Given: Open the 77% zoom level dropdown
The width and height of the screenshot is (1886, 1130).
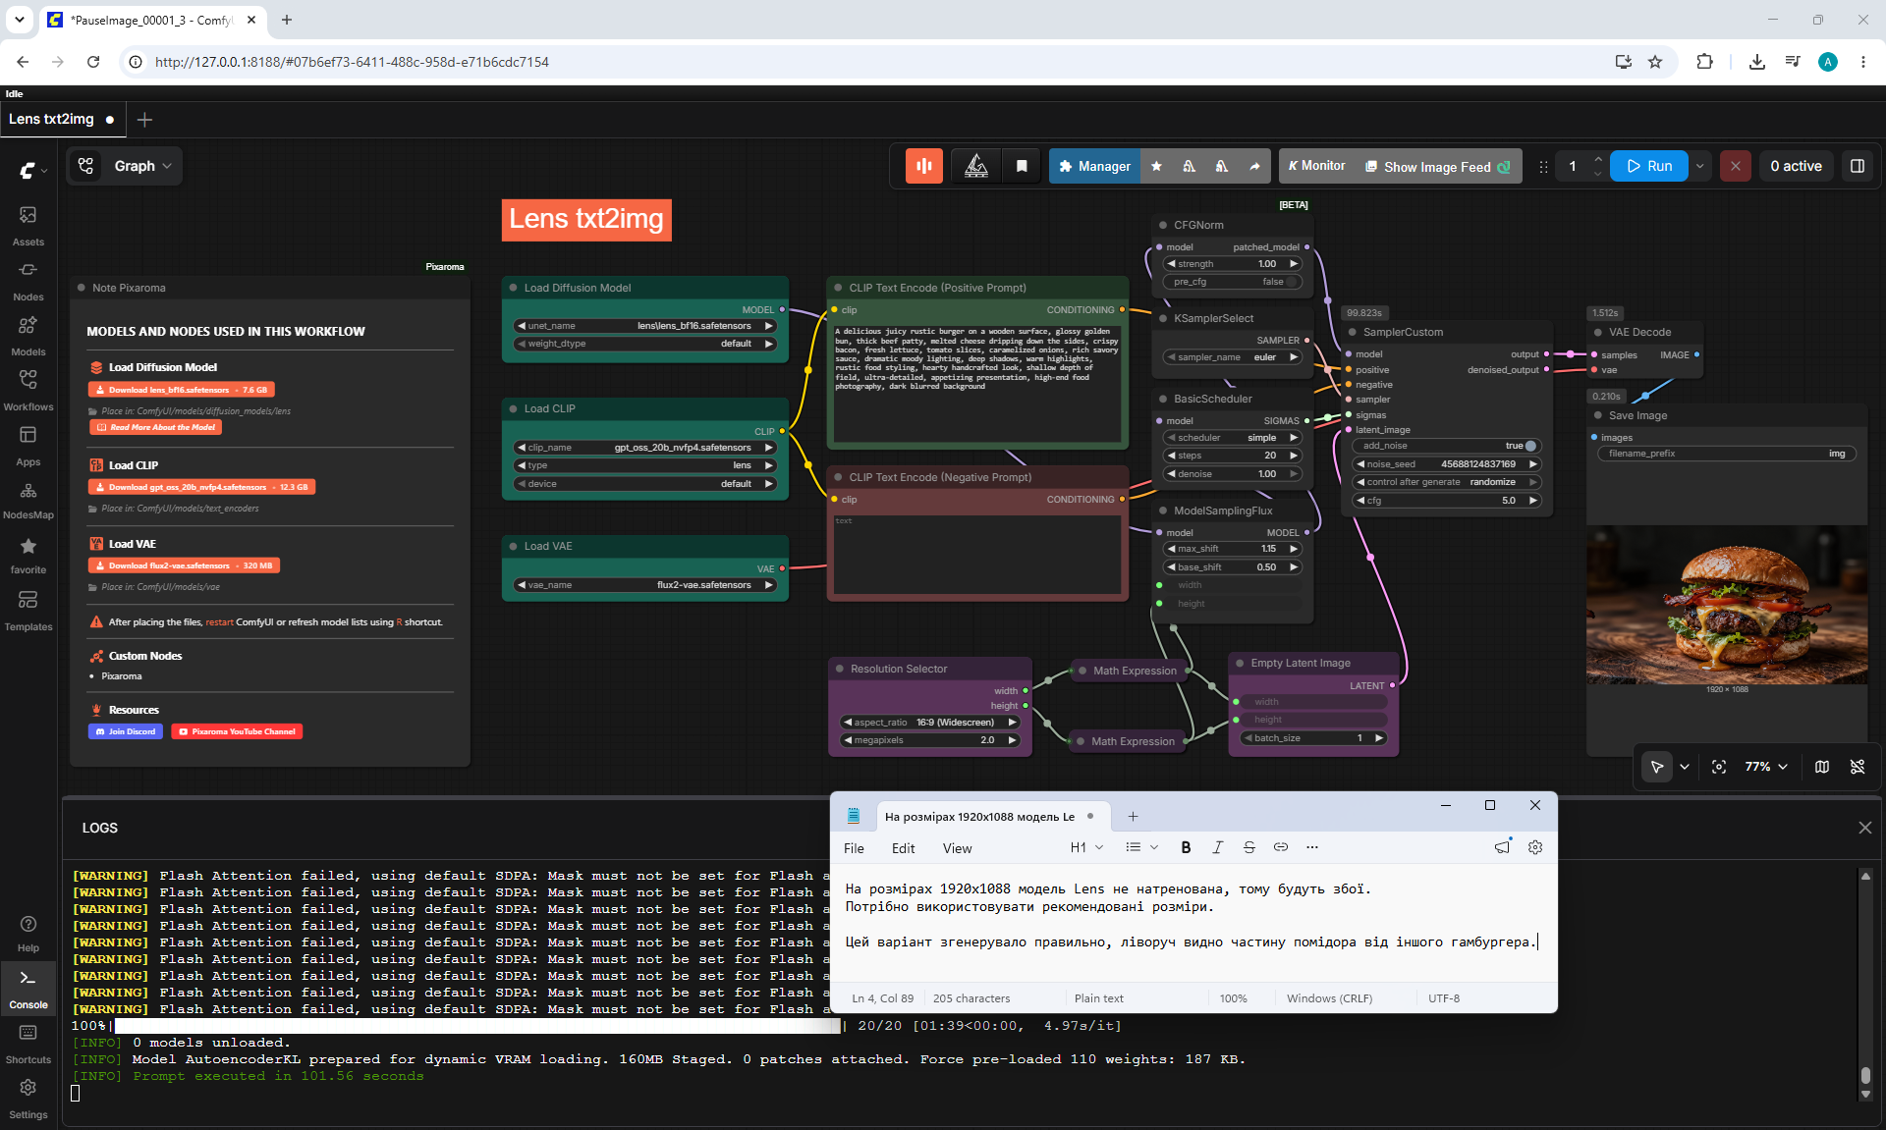Looking at the screenshot, I should (x=1765, y=767).
